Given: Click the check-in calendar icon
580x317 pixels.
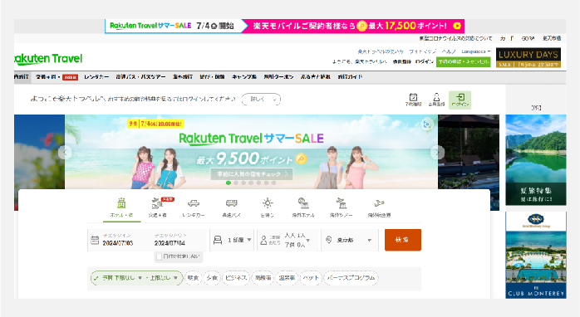Looking at the screenshot, I should tap(95, 240).
